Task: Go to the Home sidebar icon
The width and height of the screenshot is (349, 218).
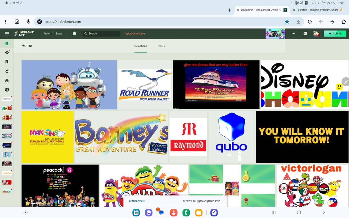Action: [x=7, y=43]
